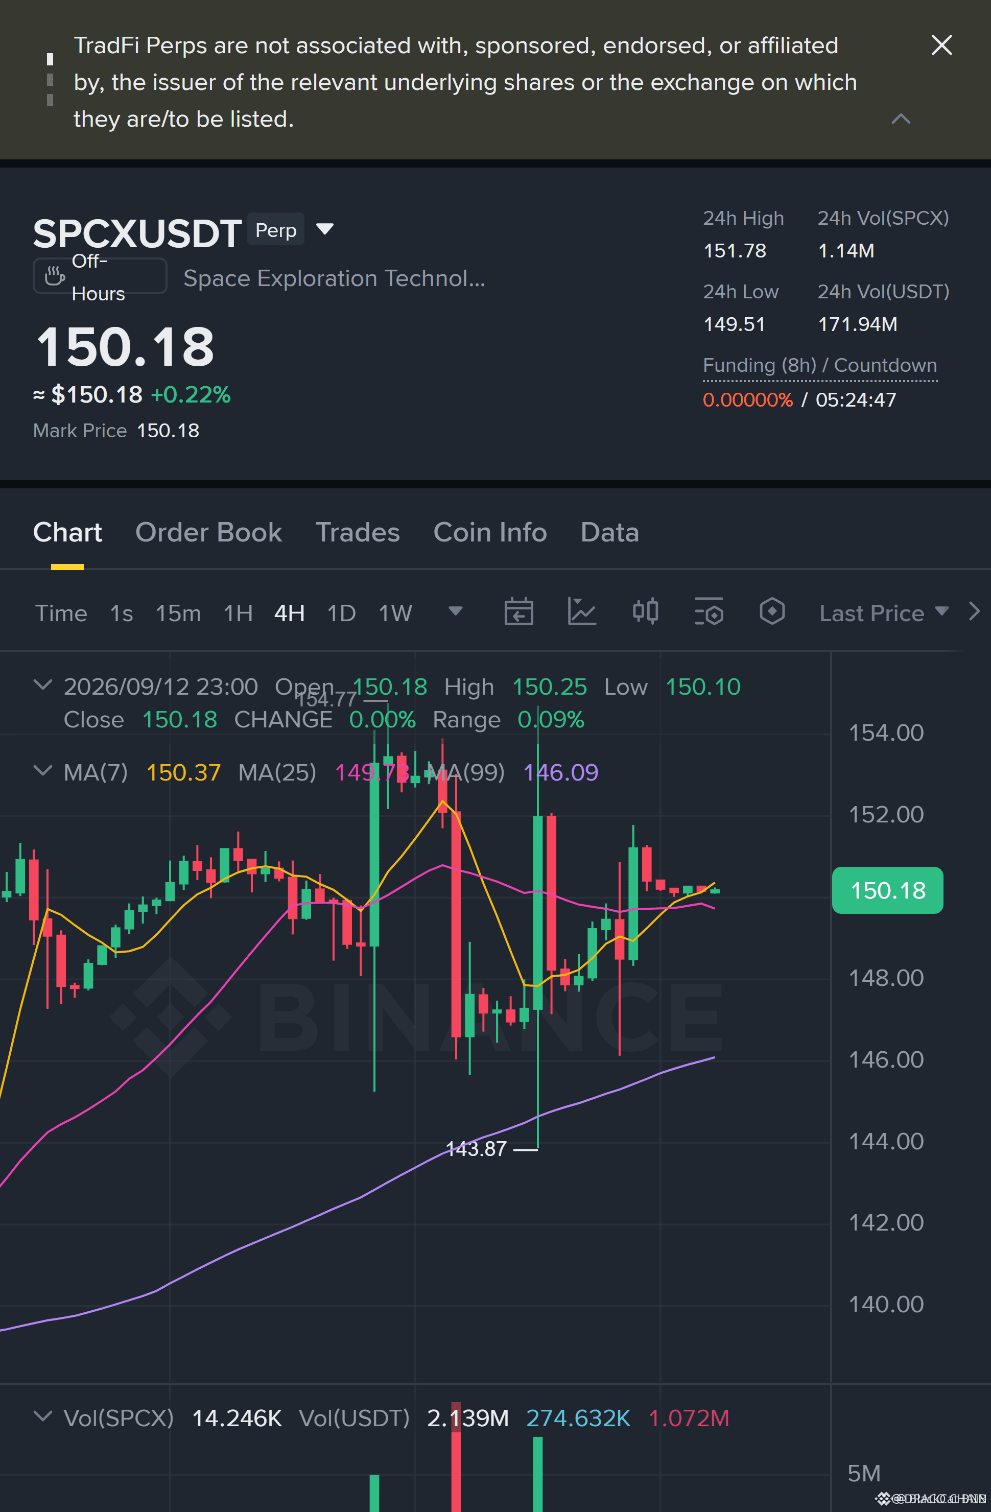Click the right arrow beside Last Price
The height and width of the screenshot is (1512, 991).
[974, 612]
